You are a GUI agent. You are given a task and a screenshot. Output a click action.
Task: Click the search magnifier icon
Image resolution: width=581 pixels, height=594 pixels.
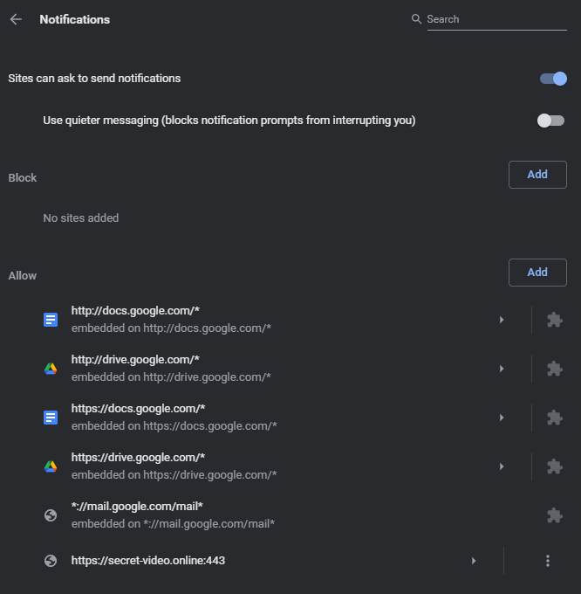[x=416, y=19]
